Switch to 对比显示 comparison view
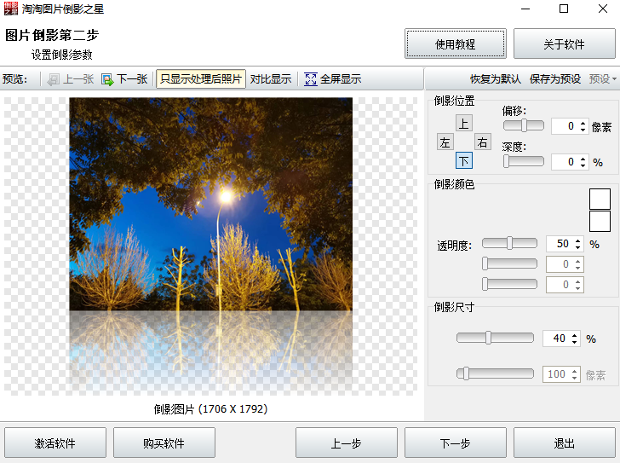The image size is (620, 463). tap(271, 79)
